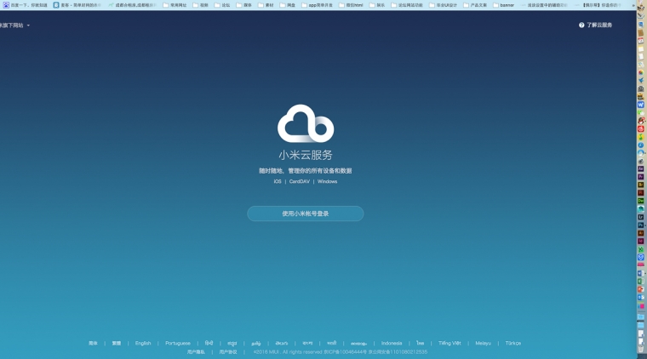Open the banner bookmarks folder
Viewport: 647px width, 359px height.
504,5
